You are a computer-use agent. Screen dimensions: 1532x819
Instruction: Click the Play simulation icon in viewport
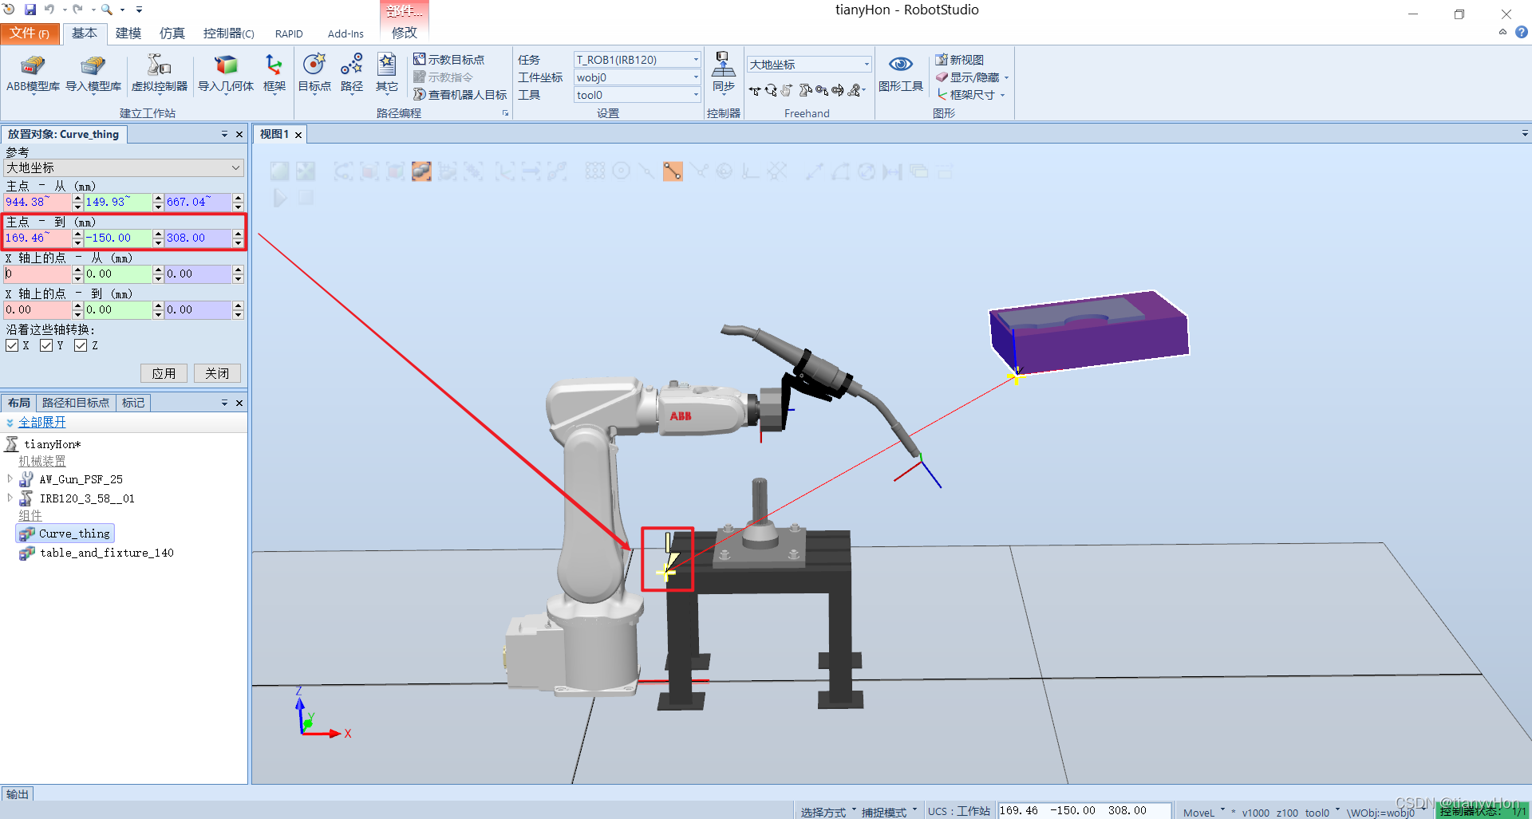[280, 198]
